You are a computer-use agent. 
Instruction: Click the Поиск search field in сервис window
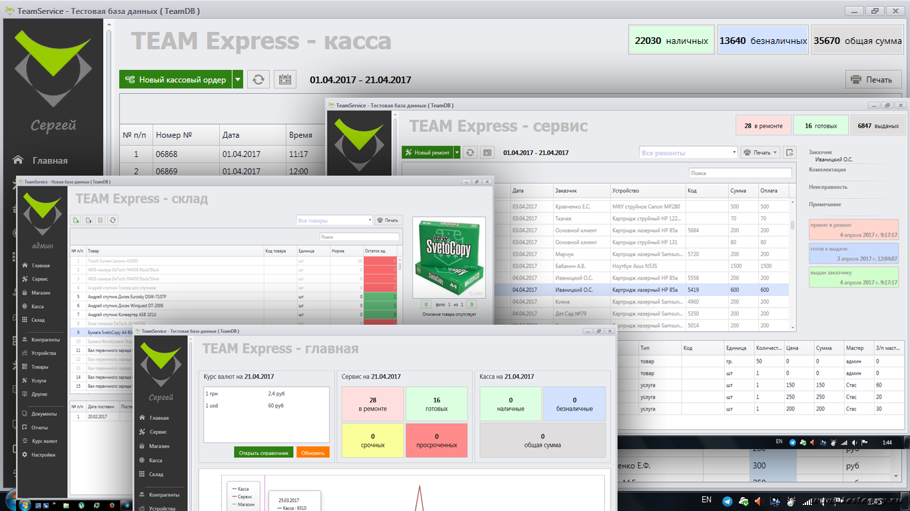(x=739, y=173)
